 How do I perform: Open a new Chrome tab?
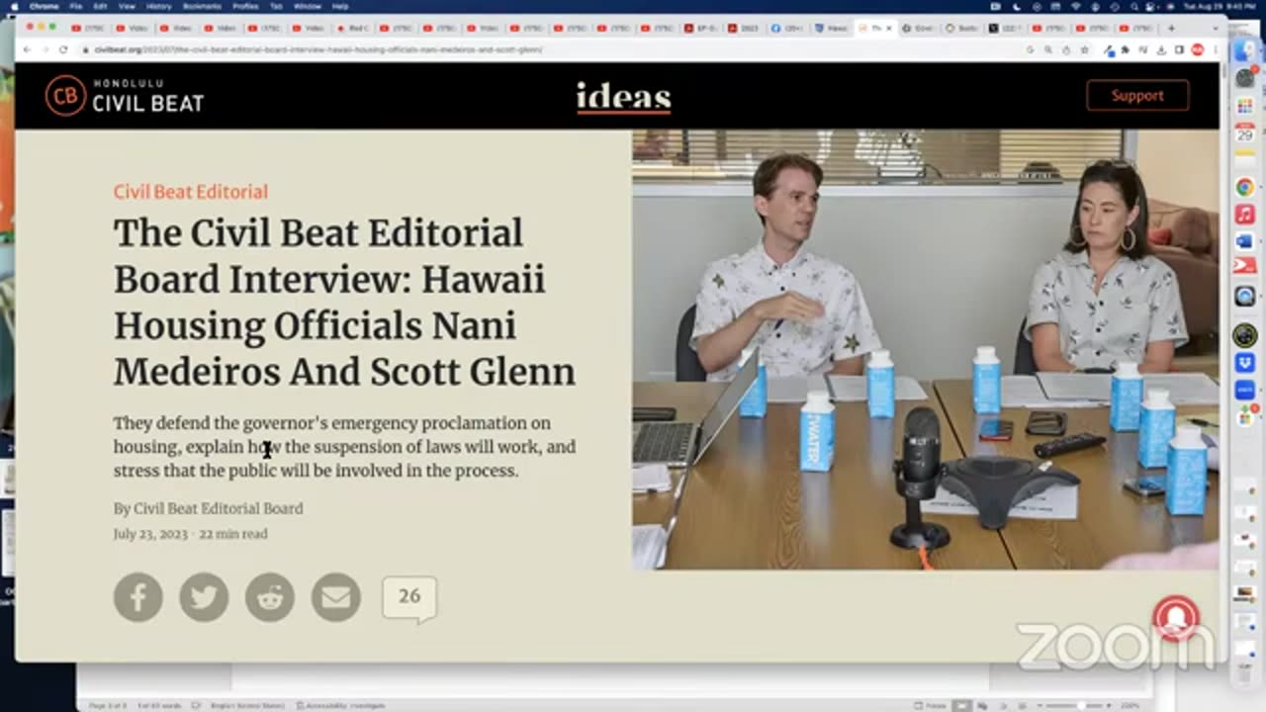[x=1171, y=28]
